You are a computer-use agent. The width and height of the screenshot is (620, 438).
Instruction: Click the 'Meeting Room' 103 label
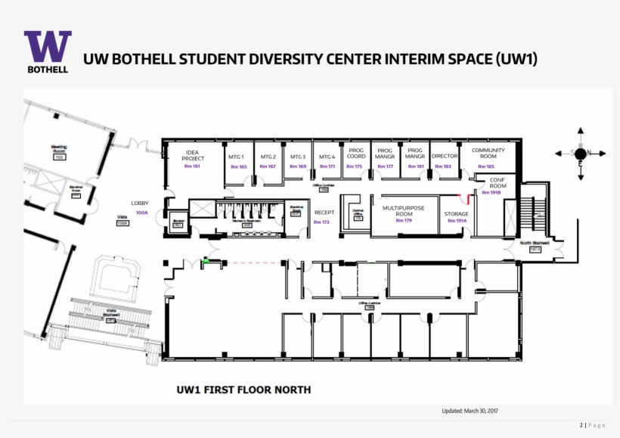pyautogui.click(x=59, y=149)
